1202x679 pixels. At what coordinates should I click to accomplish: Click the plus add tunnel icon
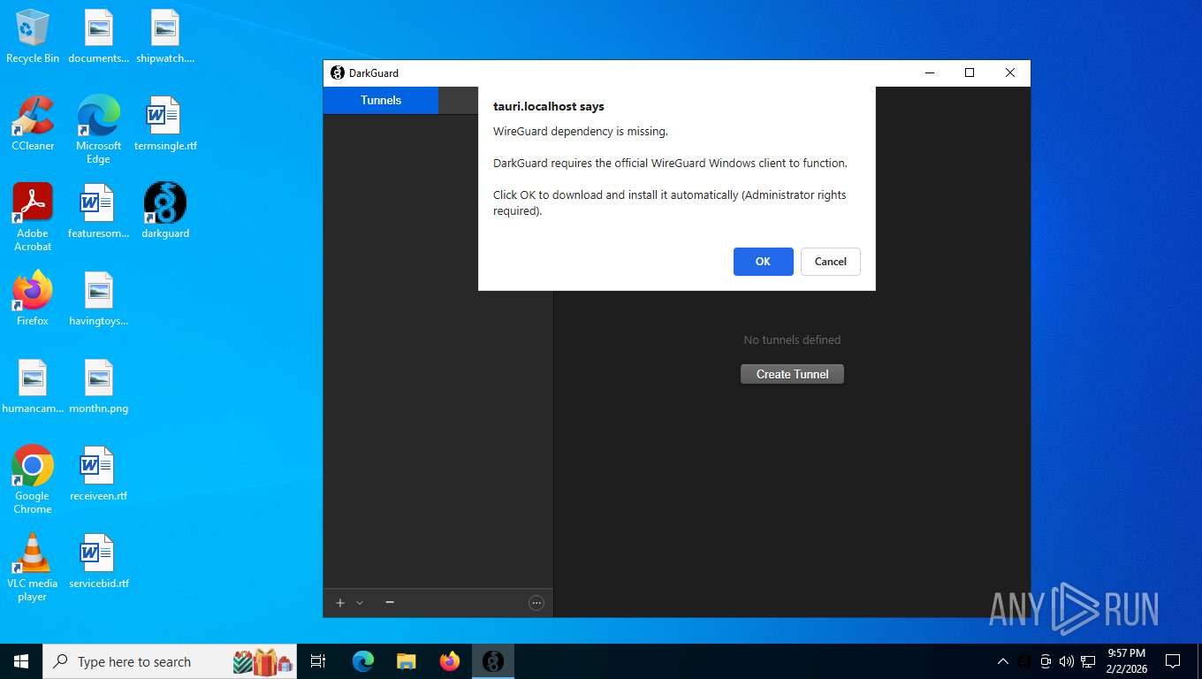340,603
